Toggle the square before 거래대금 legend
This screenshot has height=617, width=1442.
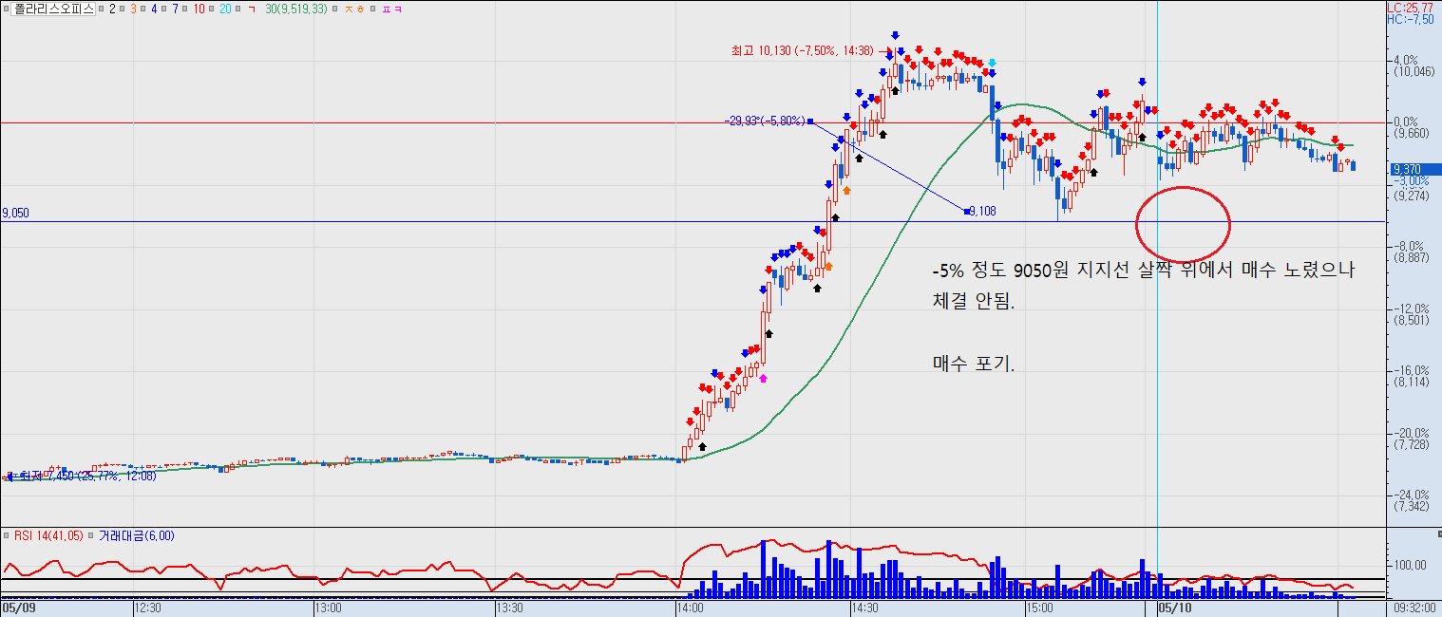90,535
